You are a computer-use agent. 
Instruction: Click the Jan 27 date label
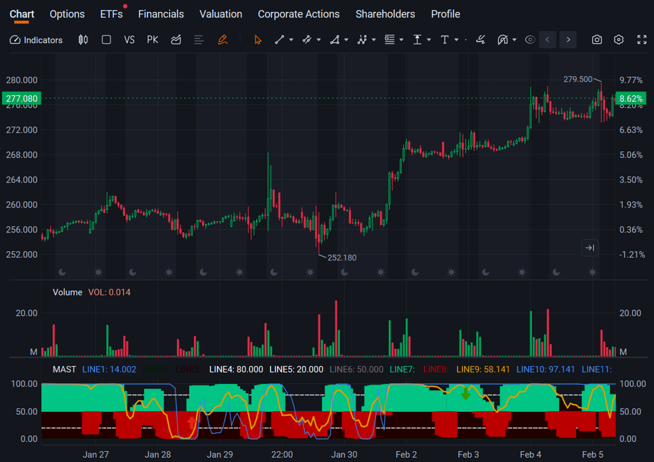click(96, 454)
